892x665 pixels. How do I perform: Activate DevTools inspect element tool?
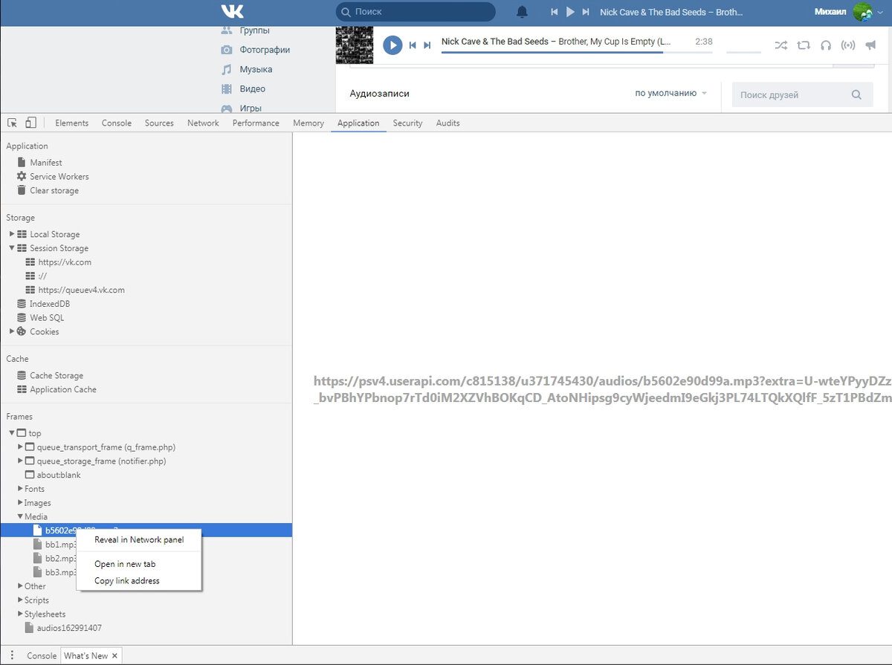(x=12, y=123)
